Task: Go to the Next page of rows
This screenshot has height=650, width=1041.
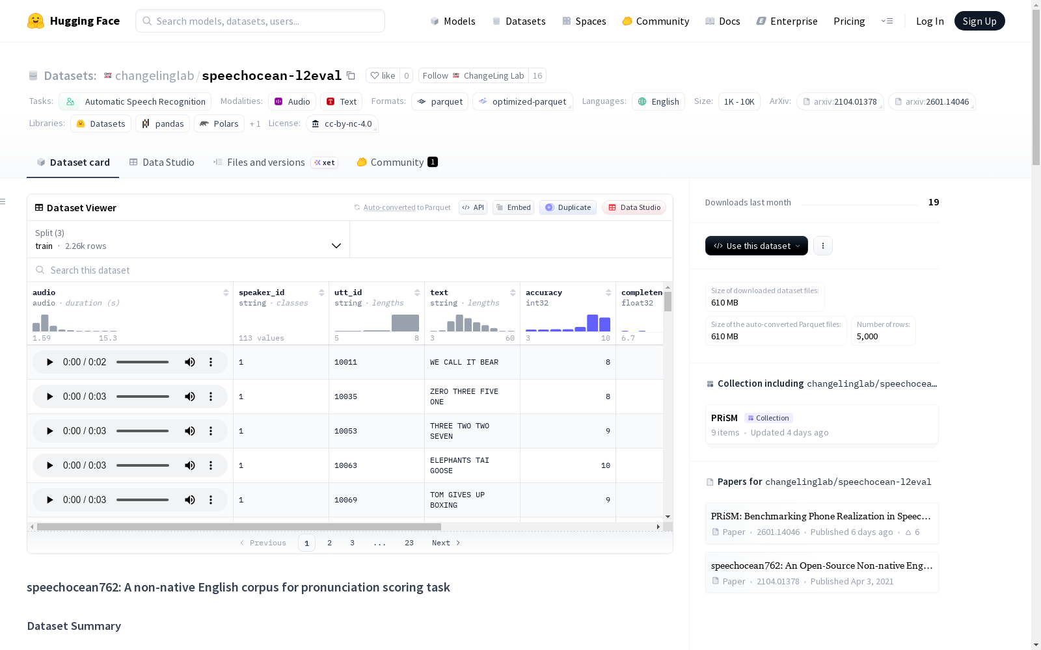Action: tap(446, 543)
